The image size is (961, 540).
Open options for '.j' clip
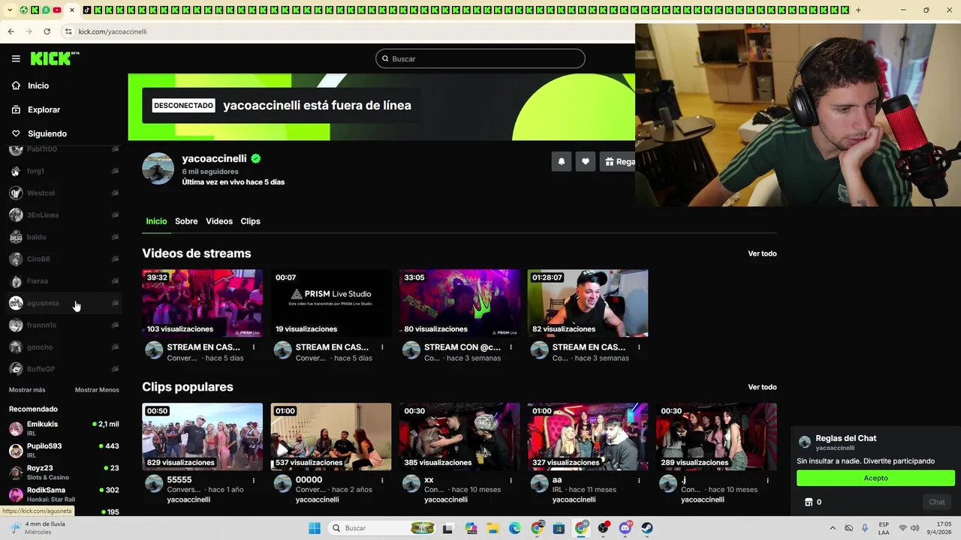[767, 480]
